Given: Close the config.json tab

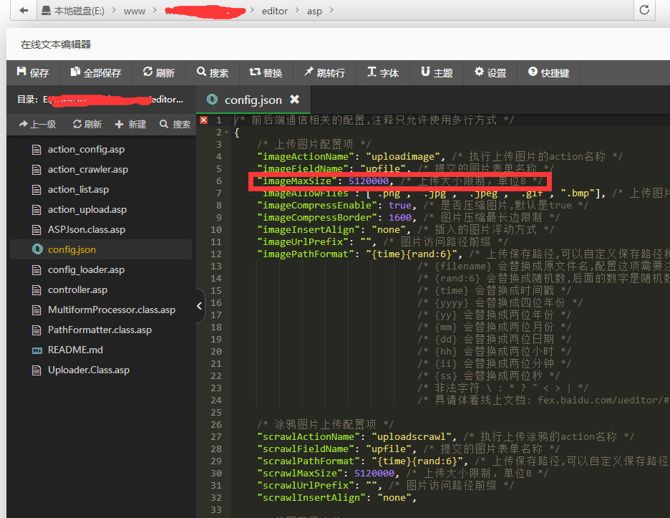Looking at the screenshot, I should 294,100.
